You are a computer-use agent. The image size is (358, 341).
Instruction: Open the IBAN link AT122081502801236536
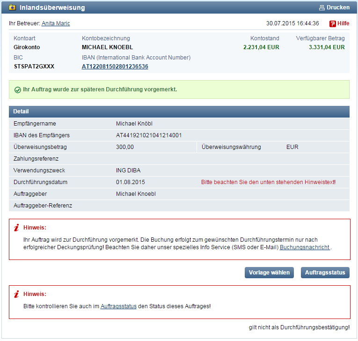(x=115, y=67)
